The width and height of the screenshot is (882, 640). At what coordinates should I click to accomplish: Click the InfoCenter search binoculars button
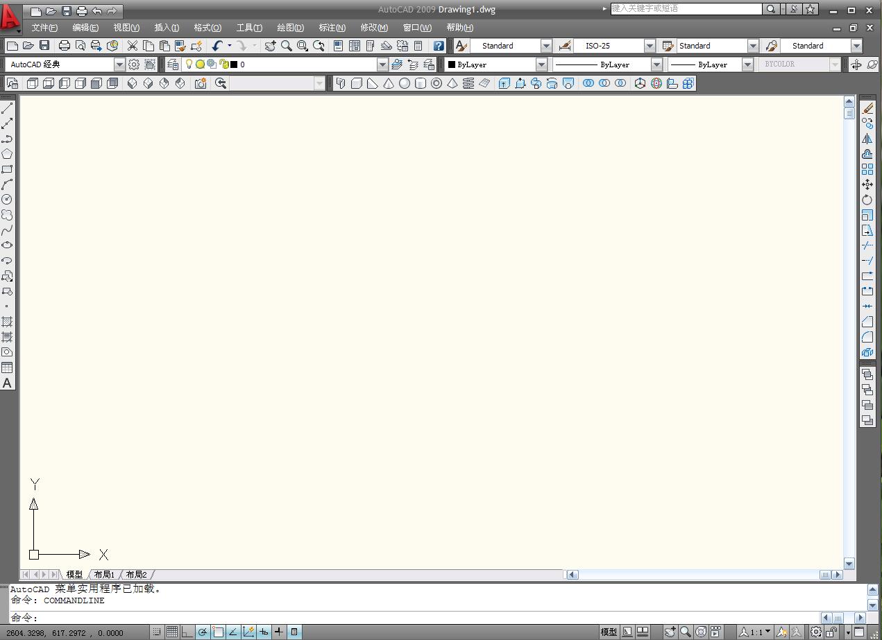[771, 9]
